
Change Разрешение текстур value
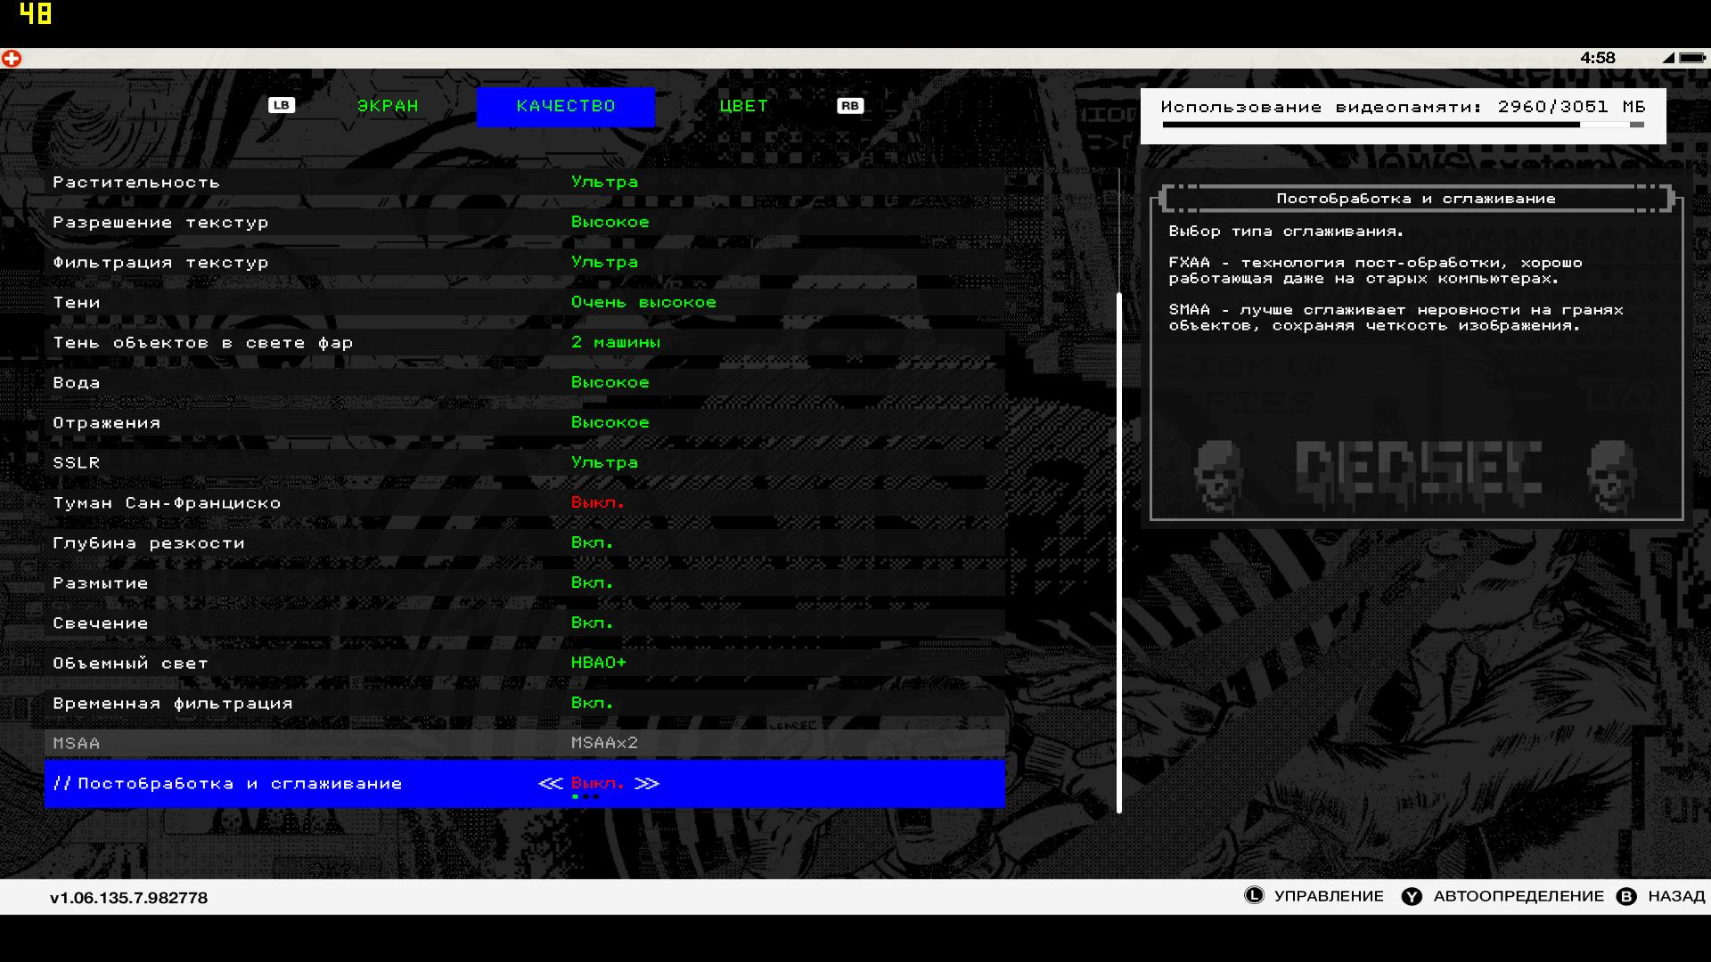(610, 223)
